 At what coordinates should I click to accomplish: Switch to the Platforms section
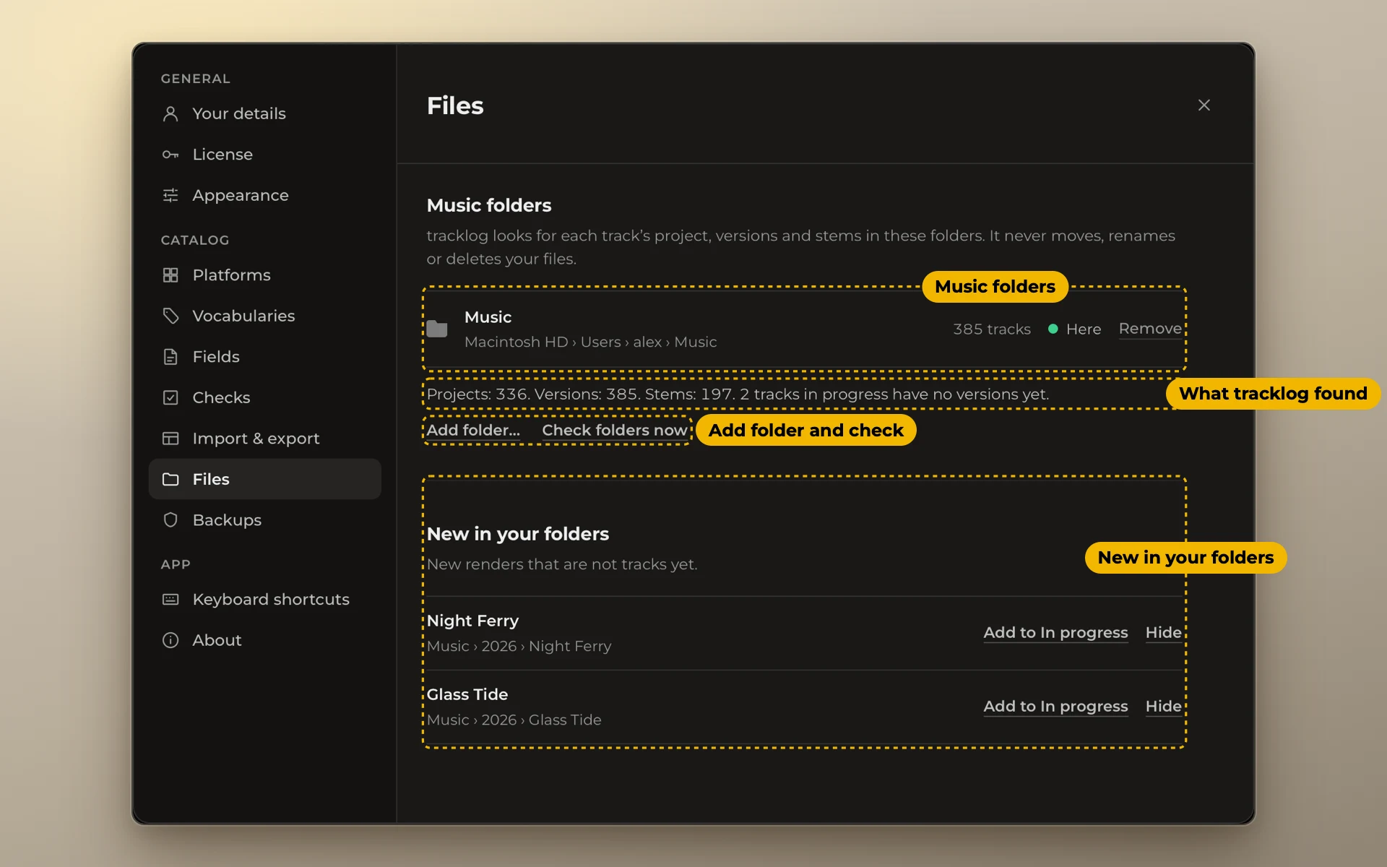[264, 275]
